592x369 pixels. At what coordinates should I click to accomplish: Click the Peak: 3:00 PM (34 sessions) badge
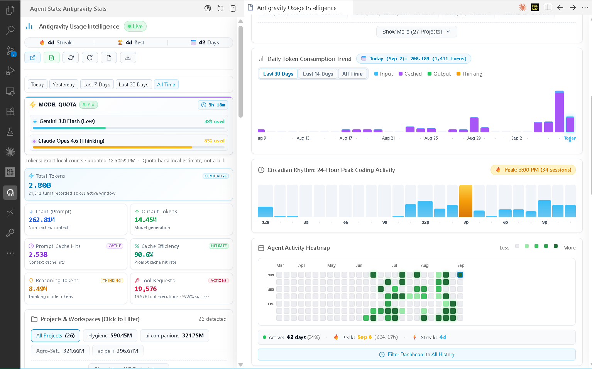point(533,170)
